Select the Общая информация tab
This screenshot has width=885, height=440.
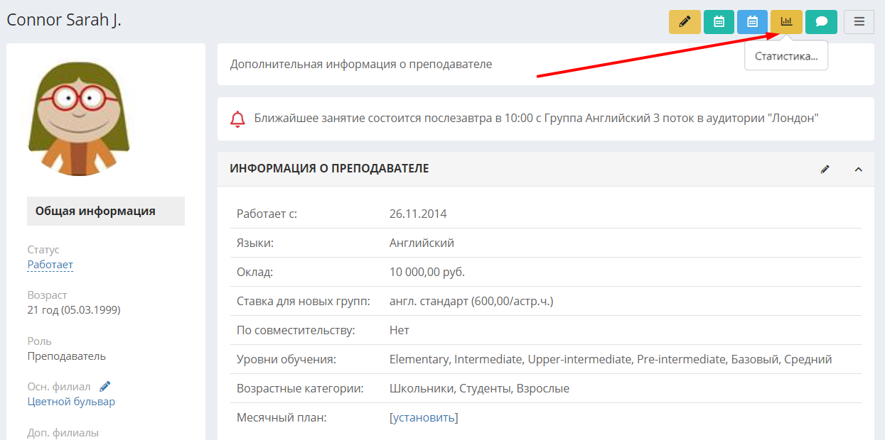point(106,211)
